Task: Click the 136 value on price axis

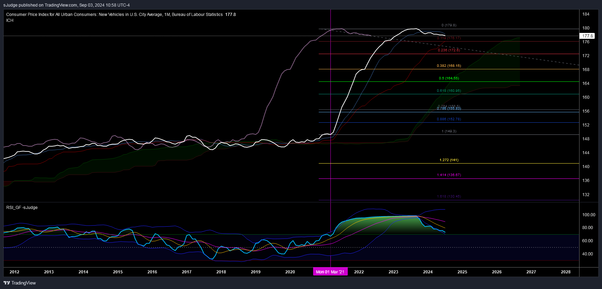Action: point(586,181)
